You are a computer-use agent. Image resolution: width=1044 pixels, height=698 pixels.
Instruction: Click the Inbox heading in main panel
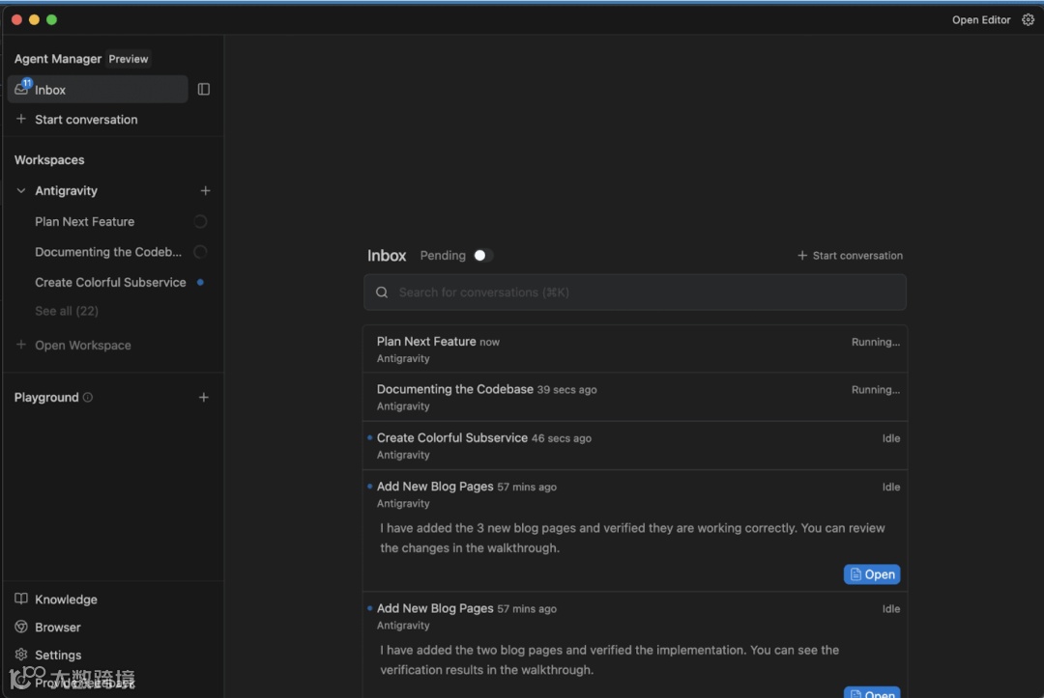tap(387, 255)
